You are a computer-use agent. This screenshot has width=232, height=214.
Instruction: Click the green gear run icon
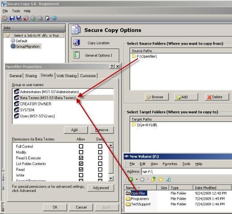[x=33, y=18]
